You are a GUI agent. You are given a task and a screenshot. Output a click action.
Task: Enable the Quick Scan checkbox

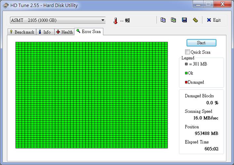[x=188, y=52]
